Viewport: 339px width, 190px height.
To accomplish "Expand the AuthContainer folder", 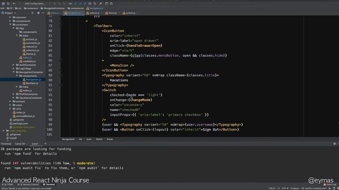I will click(x=14, y=65).
